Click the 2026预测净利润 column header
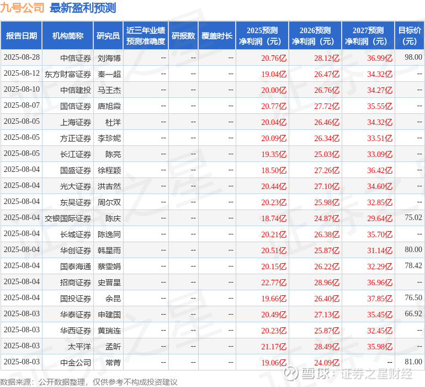Screen dimensions: 425x387 [x=315, y=35]
